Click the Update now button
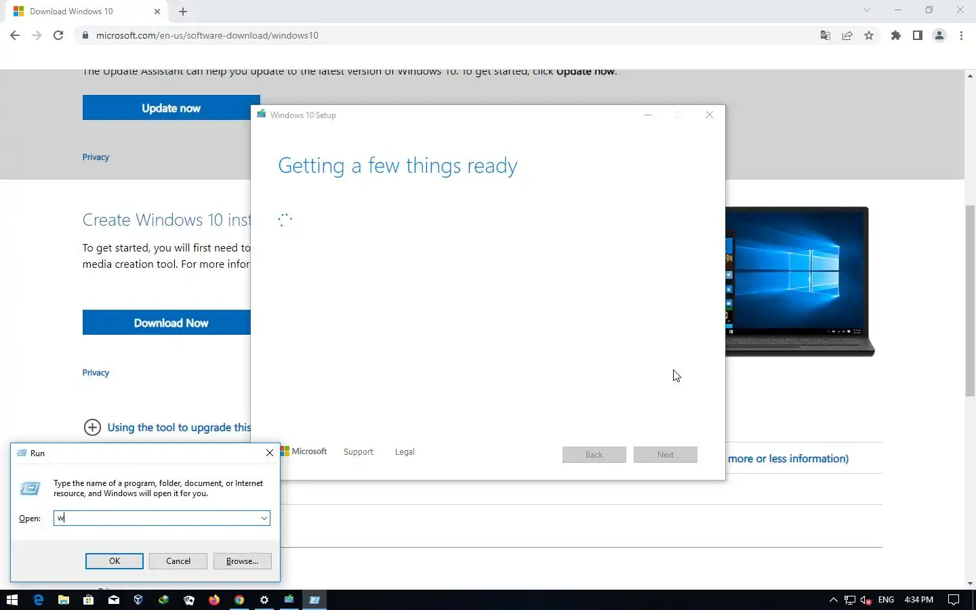Screen dimensions: 976x610 click(171, 108)
